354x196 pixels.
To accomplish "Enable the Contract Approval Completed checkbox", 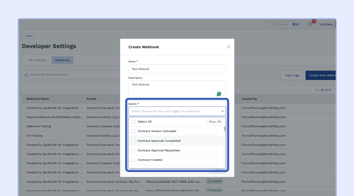I will click(x=133, y=141).
